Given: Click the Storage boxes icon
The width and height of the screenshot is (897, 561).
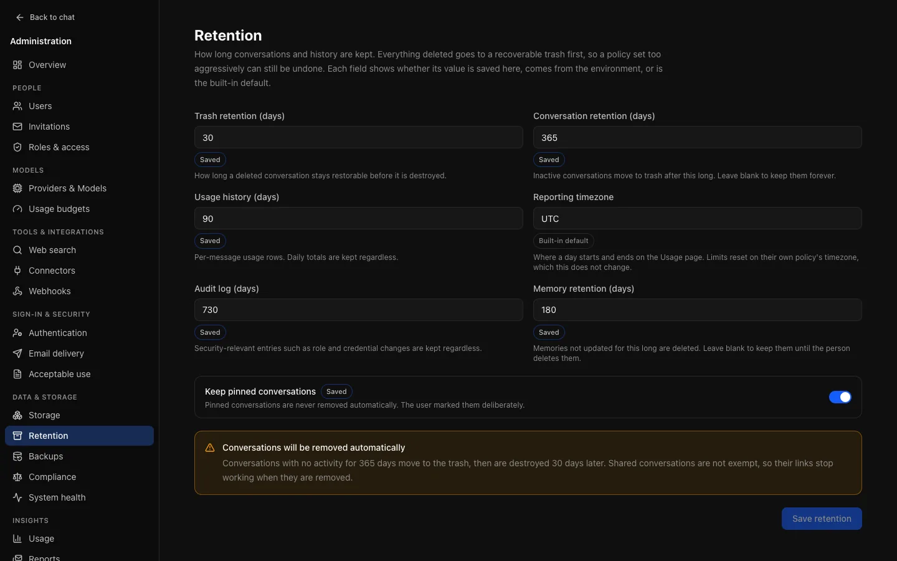Looking at the screenshot, I should (x=17, y=415).
